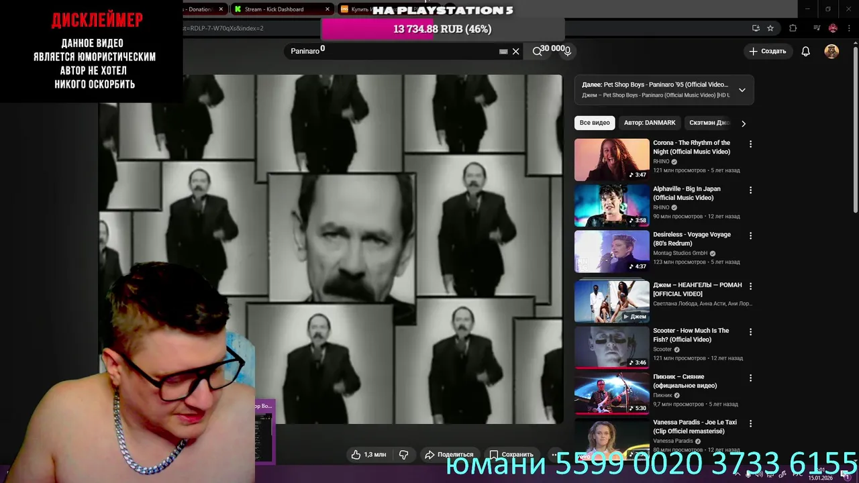Open options menu for Alphaville video
The height and width of the screenshot is (483, 859).
750,191
